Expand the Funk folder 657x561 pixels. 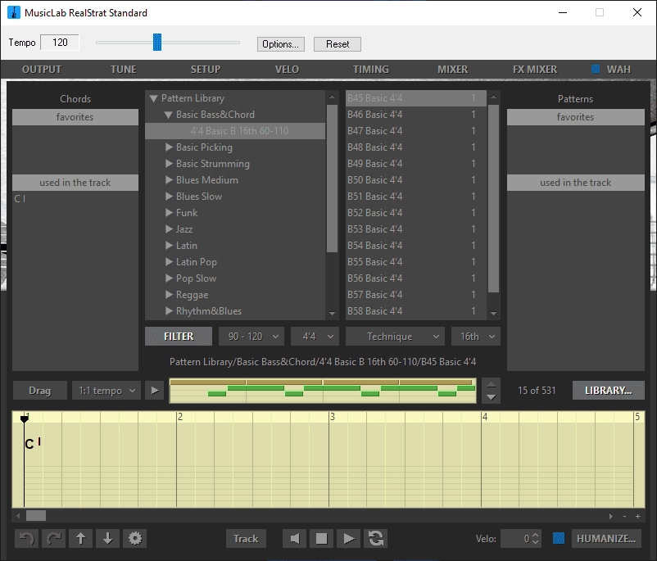click(169, 212)
